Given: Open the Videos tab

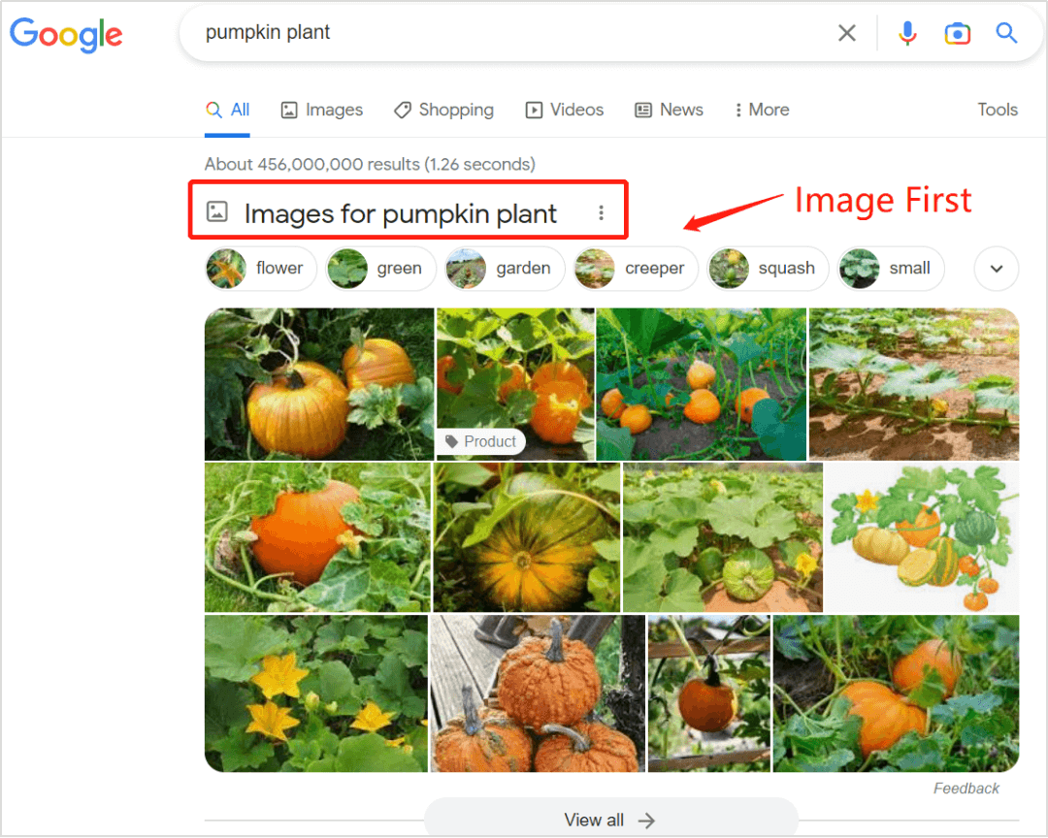Looking at the screenshot, I should pos(565,110).
